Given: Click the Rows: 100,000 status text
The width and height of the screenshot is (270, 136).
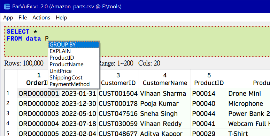Looking at the screenshot, I should [24, 63].
